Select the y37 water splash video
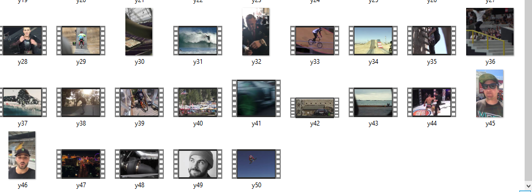The image size is (532, 192). click(23, 102)
